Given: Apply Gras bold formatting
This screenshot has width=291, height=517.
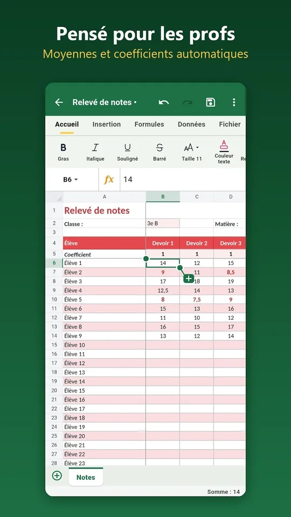Looking at the screenshot, I should point(64,152).
